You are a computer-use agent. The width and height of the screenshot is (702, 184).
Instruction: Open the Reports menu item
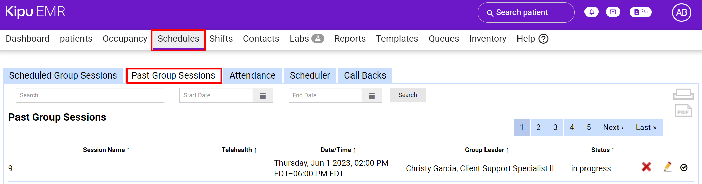click(350, 39)
